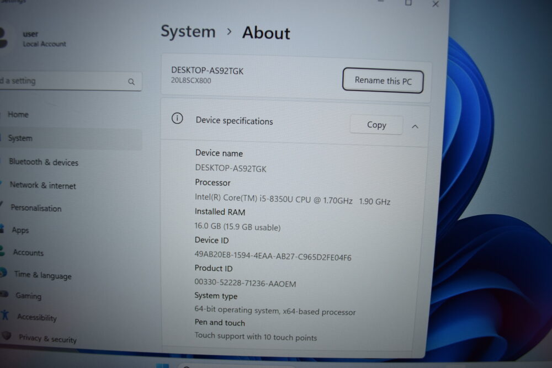Click the Device specifications info icon
The image size is (552, 368).
(177, 118)
